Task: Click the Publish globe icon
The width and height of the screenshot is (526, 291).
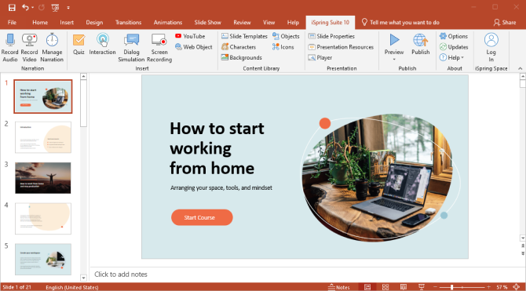Action: coord(420,40)
